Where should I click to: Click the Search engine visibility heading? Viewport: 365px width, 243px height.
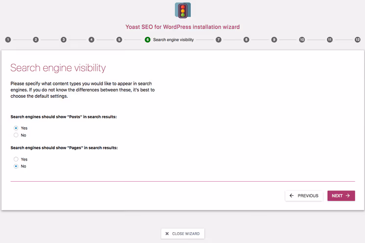(58, 68)
